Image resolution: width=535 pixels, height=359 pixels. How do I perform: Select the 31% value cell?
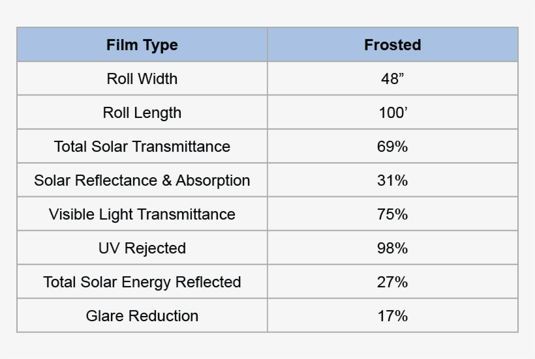pyautogui.click(x=392, y=180)
